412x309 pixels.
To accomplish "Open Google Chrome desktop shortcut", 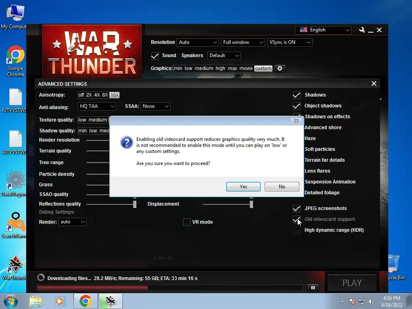I will coord(16,61).
